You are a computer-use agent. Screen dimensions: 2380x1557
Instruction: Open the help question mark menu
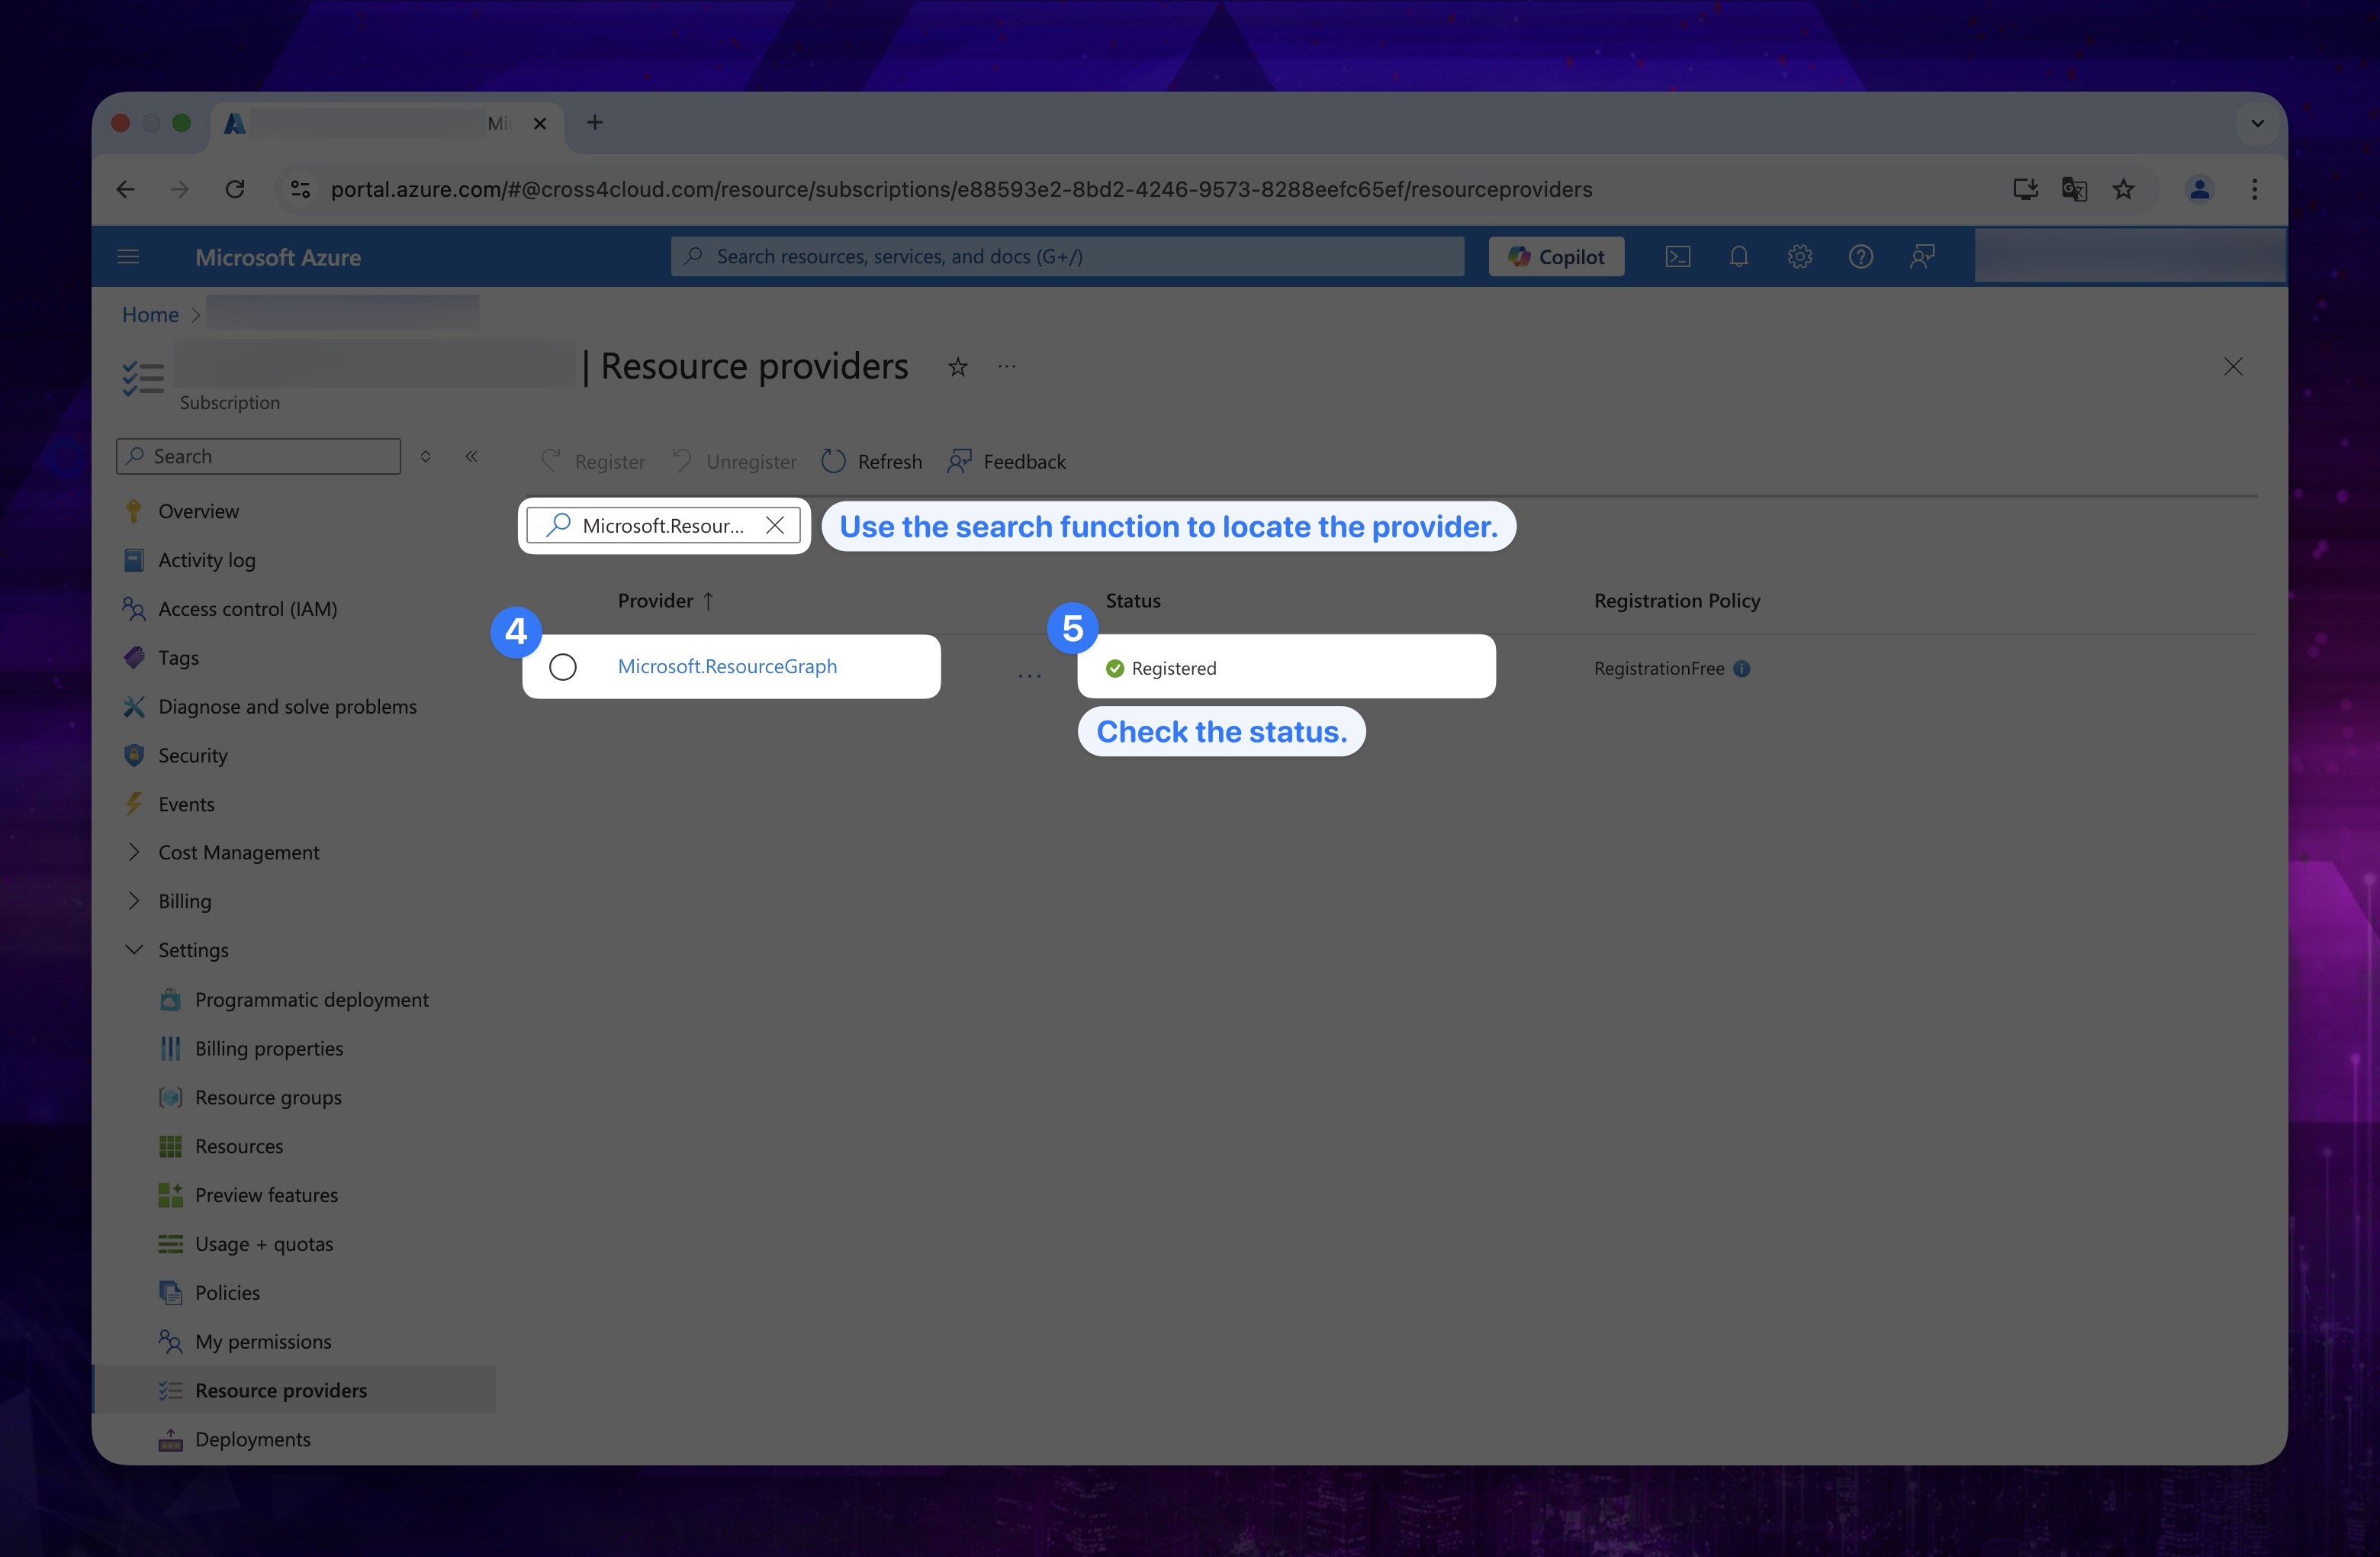(1861, 257)
